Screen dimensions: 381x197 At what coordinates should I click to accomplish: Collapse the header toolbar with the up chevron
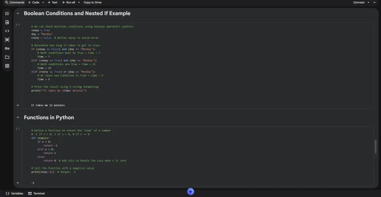[374, 2]
